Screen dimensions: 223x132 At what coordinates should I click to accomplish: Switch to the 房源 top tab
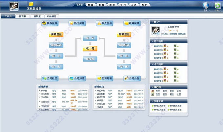click(x=91, y=5)
